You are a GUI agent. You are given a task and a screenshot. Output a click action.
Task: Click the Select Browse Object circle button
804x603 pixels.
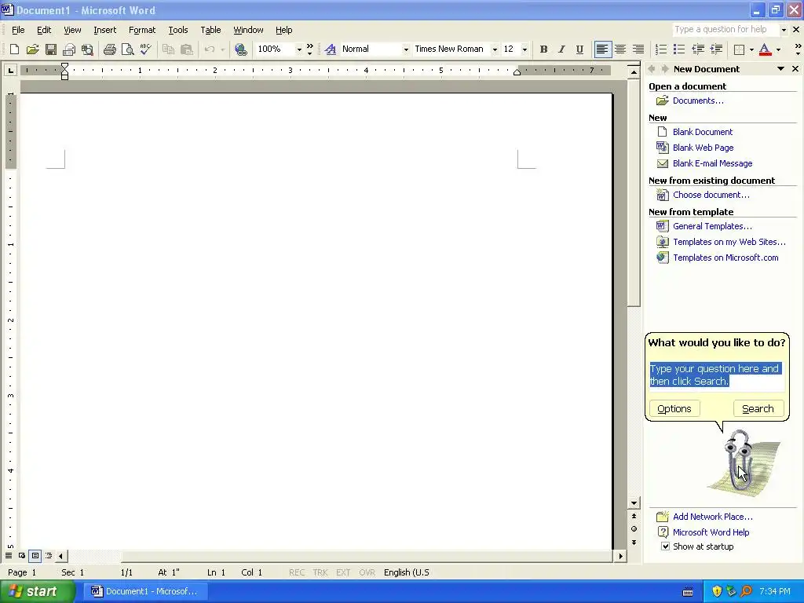634,528
